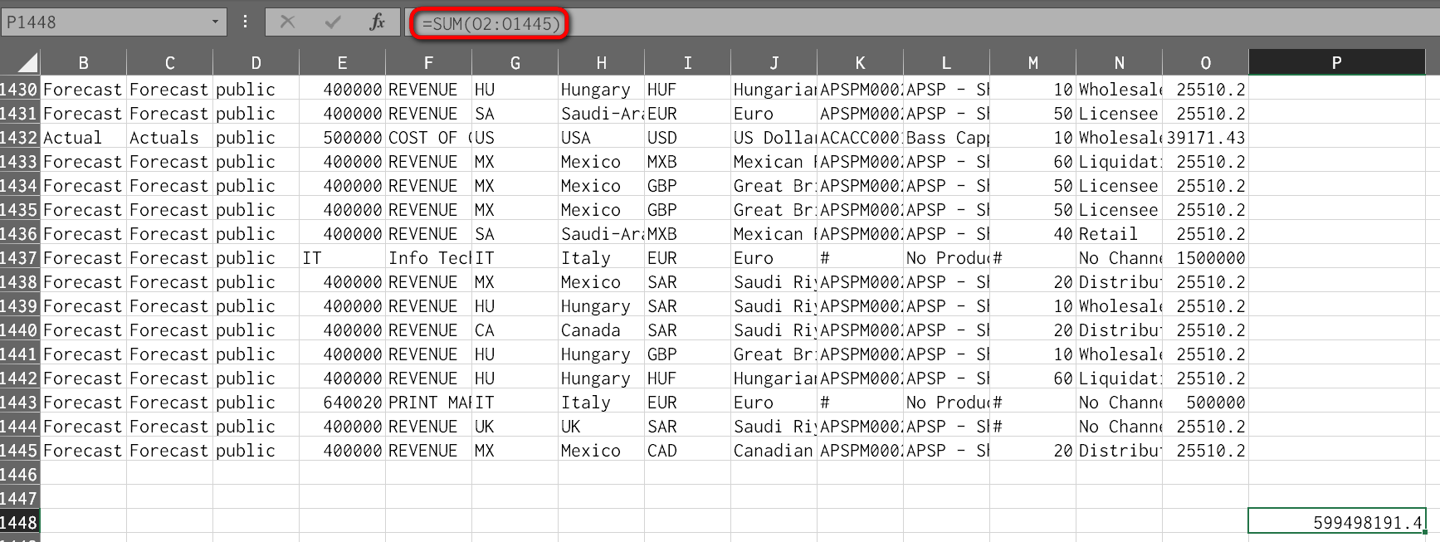Select column M header
This screenshot has height=542, width=1440.
tap(1033, 63)
